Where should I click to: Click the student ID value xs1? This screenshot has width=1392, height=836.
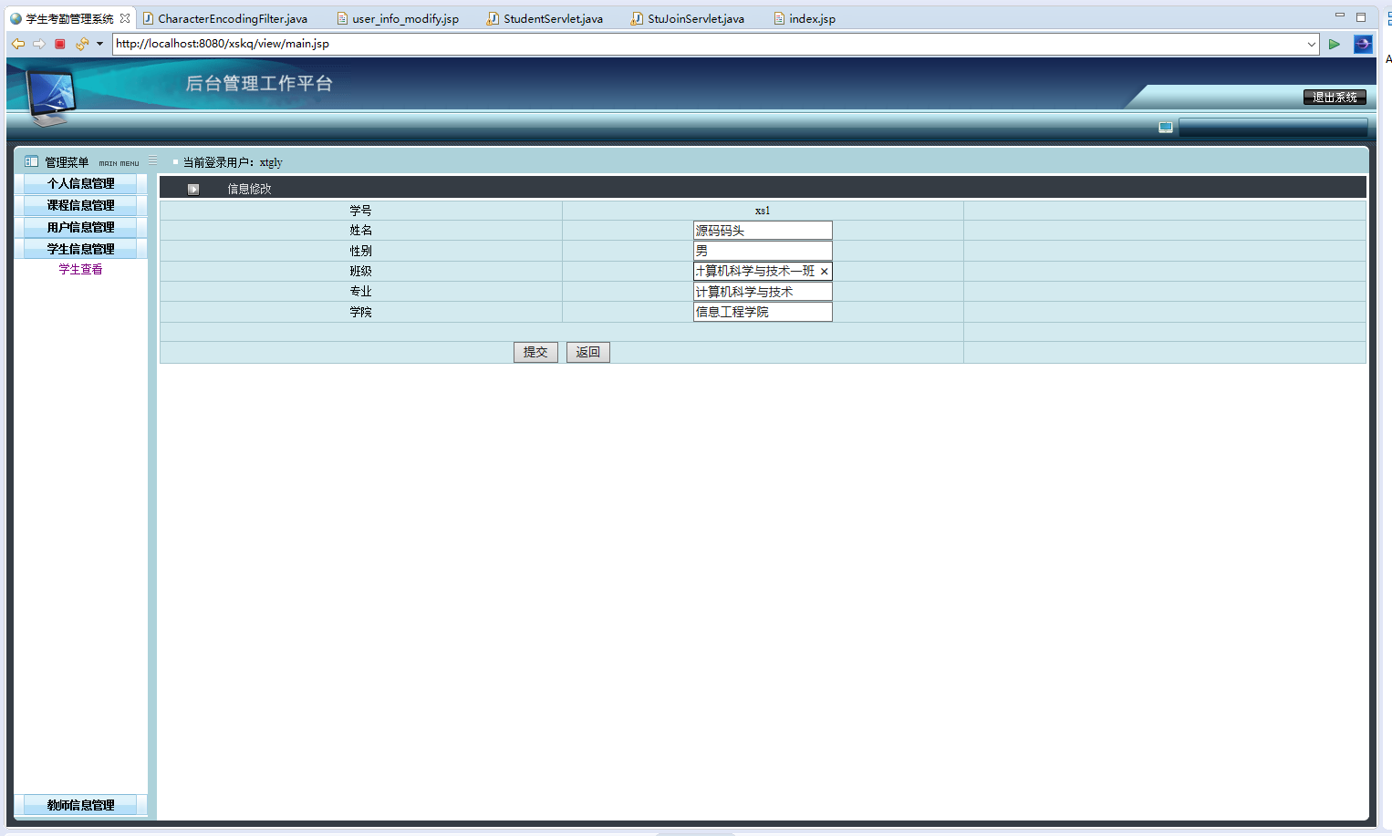pos(763,211)
